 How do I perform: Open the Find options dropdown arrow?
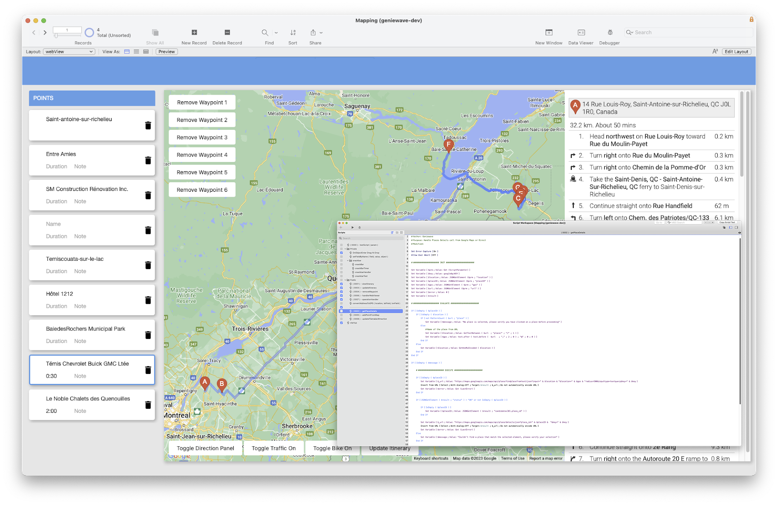[276, 32]
